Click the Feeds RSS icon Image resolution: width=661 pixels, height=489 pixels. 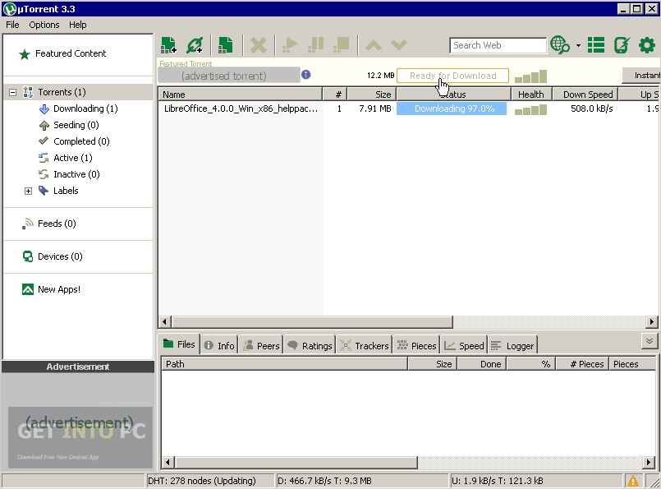point(28,224)
